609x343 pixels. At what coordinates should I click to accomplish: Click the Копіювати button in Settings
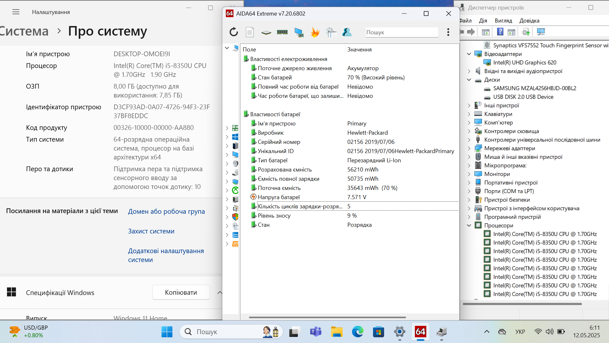point(181,292)
